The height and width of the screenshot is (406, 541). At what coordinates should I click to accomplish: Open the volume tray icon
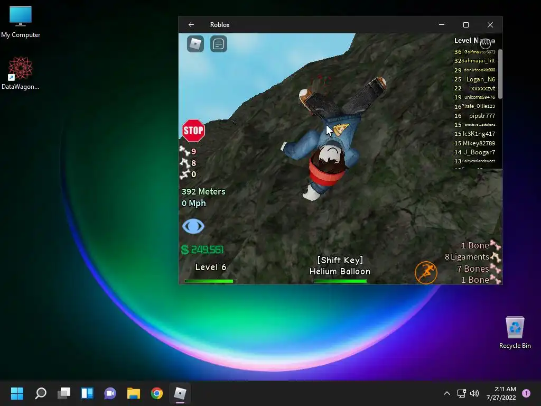(474, 393)
